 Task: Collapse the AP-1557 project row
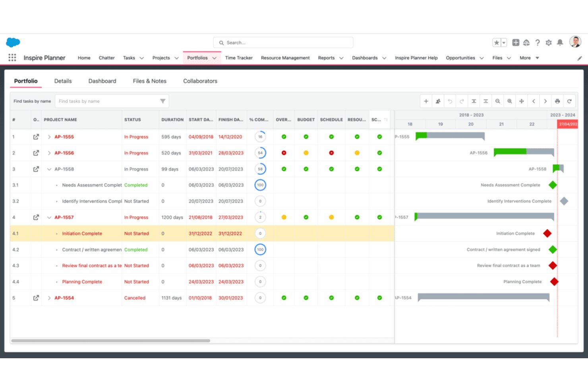pyautogui.click(x=49, y=217)
